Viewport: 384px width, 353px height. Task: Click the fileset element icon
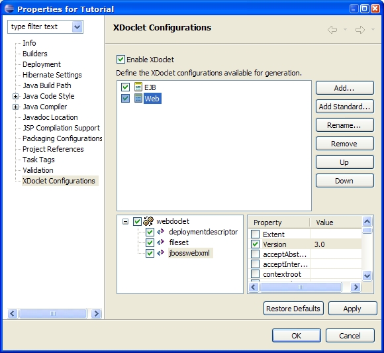point(161,242)
